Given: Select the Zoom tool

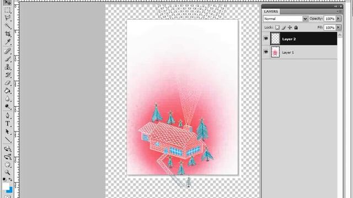Looking at the screenshot, I should tap(7, 172).
